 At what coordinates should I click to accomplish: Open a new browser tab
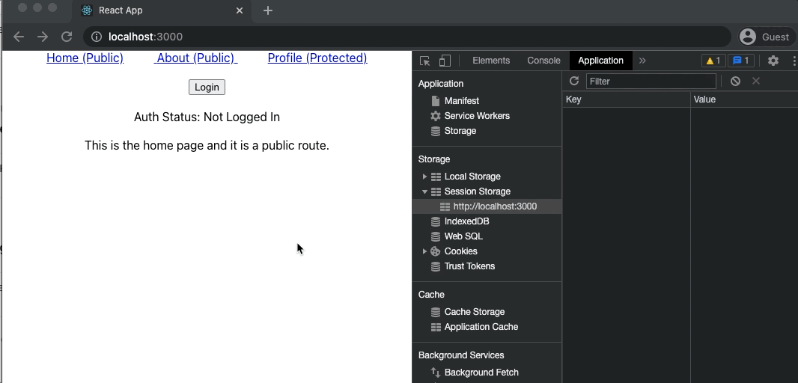pos(268,10)
